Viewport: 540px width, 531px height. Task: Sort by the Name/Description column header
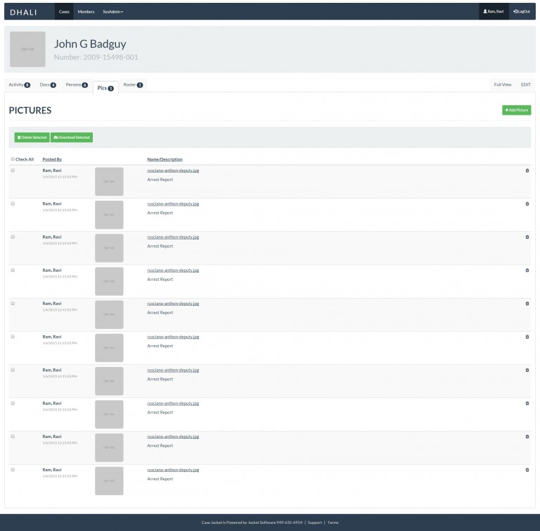pos(165,160)
